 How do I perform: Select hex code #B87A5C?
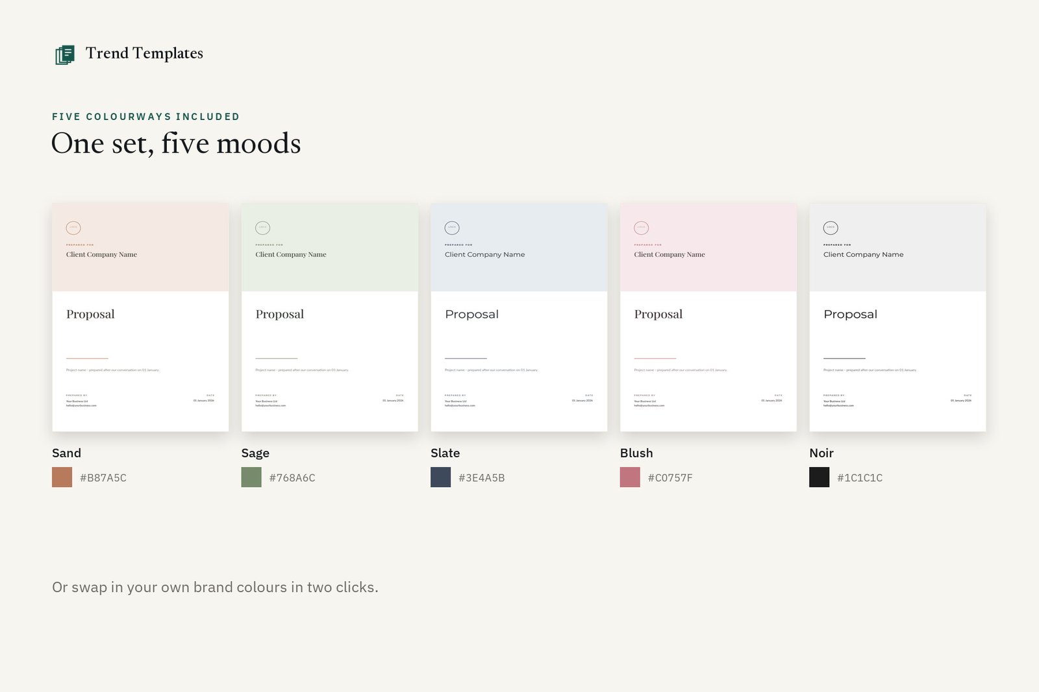click(103, 478)
